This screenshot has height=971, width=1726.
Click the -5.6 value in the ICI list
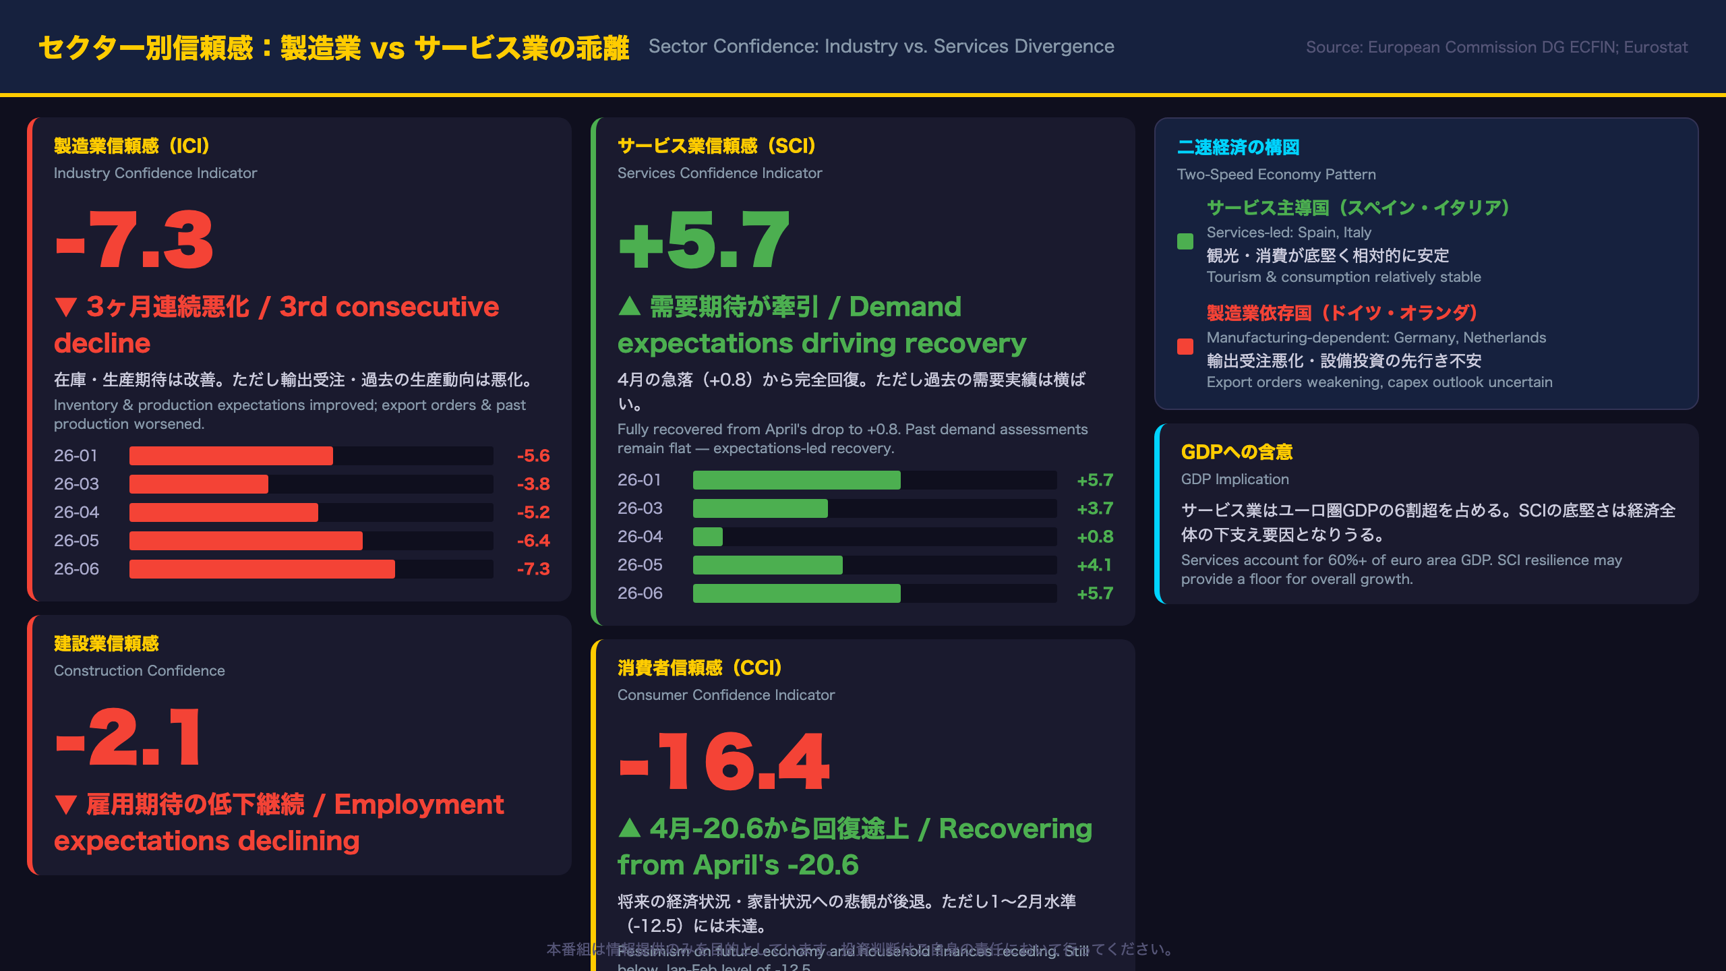533,456
